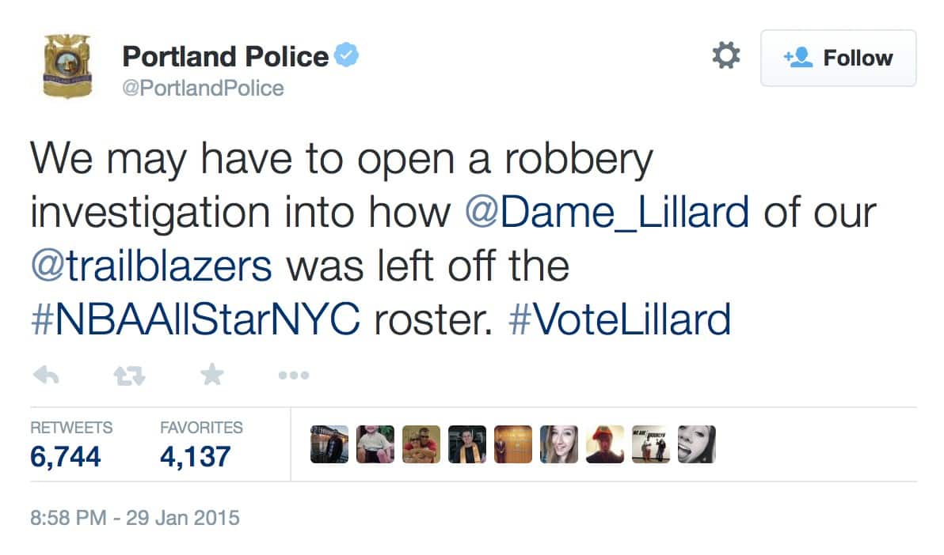Click the first user avatar with bridge
Viewport: 944px width, 555px height.
(329, 444)
